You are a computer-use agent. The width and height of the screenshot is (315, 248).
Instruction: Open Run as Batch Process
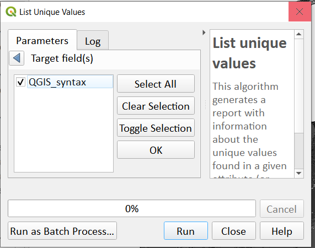pos(62,231)
